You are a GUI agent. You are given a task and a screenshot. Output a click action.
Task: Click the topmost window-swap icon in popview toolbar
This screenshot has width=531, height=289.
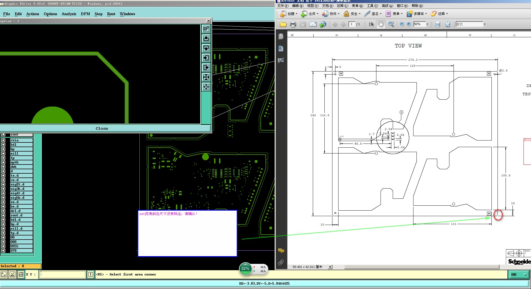pyautogui.click(x=206, y=29)
